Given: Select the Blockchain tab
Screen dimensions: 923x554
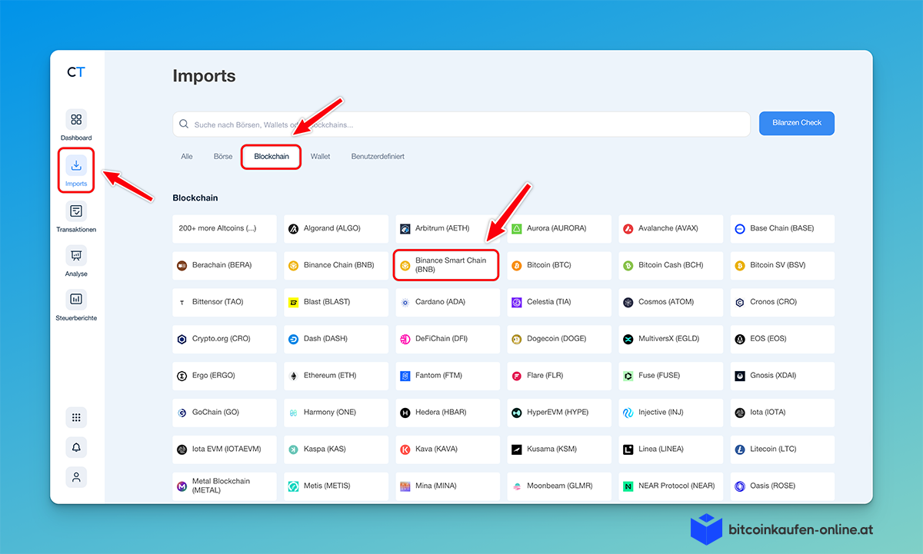Looking at the screenshot, I should [272, 157].
